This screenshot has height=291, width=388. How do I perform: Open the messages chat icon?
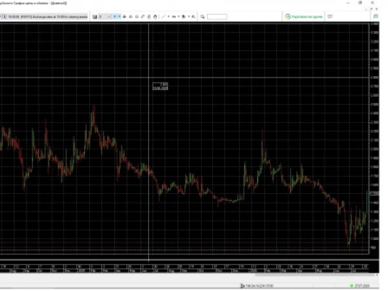point(330,17)
